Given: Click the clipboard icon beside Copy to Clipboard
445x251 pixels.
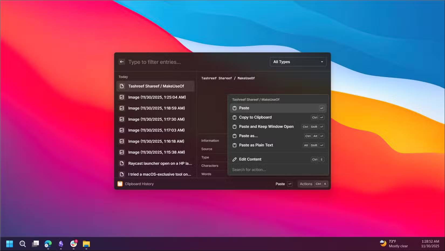Looking at the screenshot, I should pyautogui.click(x=234, y=117).
